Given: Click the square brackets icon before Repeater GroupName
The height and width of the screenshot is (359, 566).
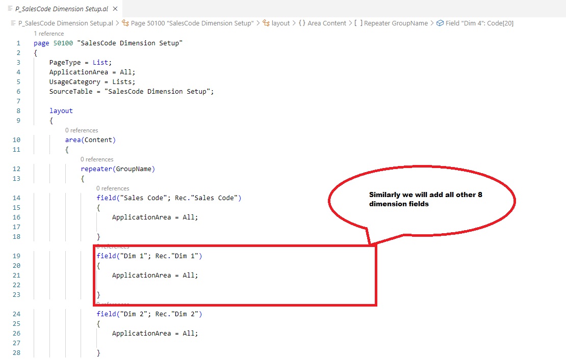Looking at the screenshot, I should tap(358, 23).
